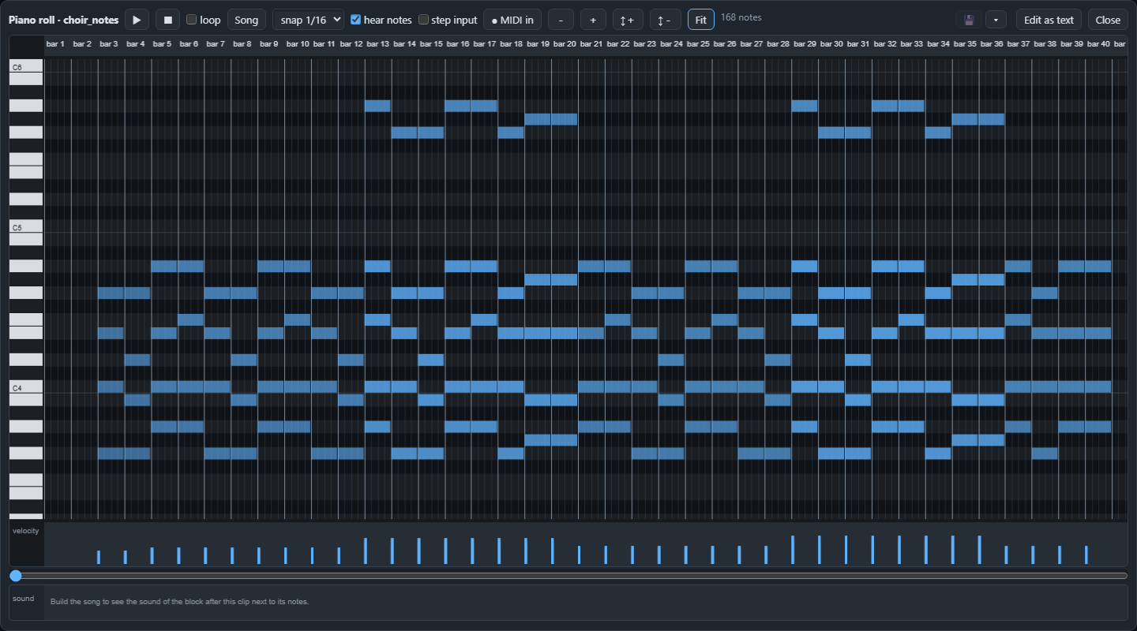The image size is (1137, 631).
Task: Click the 'velocity' lane label
Action: coord(25,531)
